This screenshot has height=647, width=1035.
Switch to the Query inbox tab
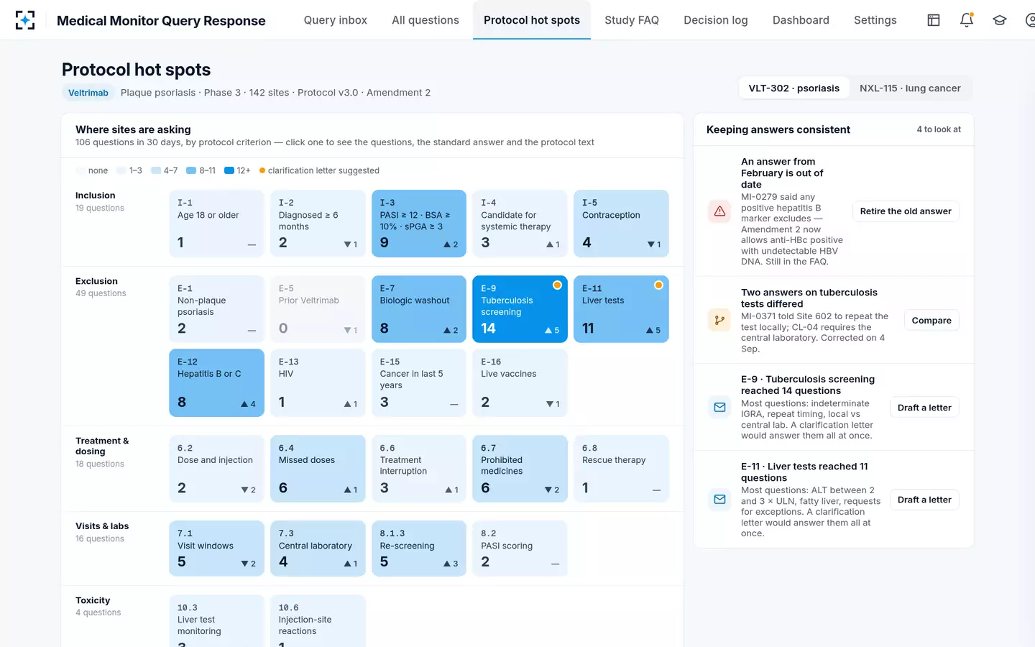(x=335, y=20)
